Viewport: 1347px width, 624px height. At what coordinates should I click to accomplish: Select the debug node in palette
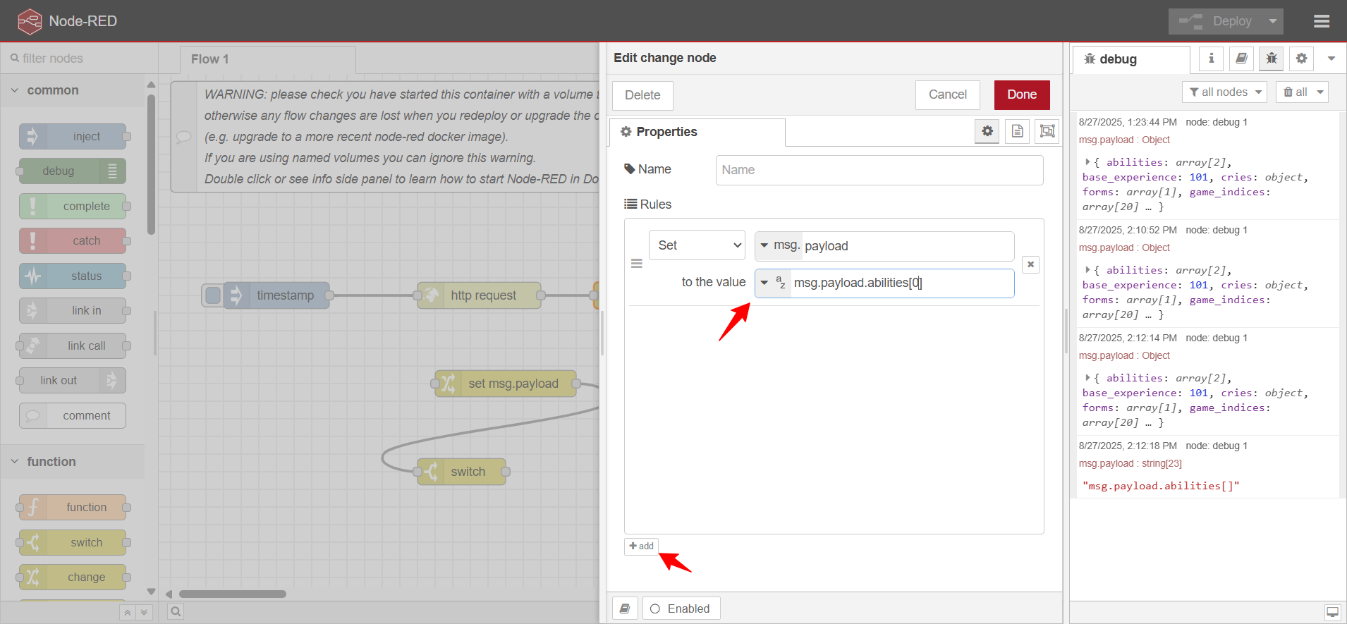click(x=73, y=171)
